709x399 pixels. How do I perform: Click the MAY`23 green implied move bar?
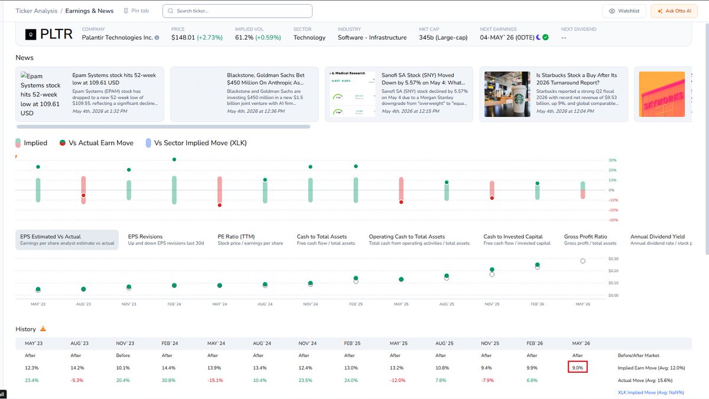(x=38, y=190)
